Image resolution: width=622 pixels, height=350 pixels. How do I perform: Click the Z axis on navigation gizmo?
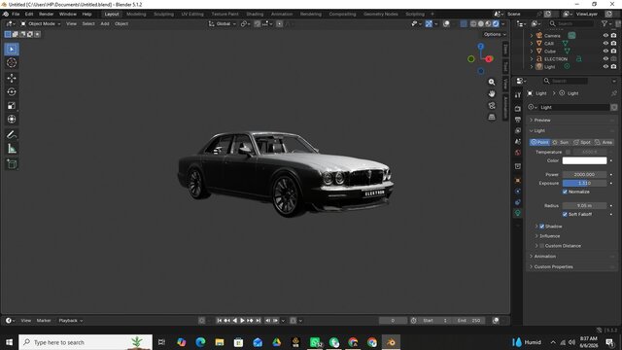[x=481, y=47]
